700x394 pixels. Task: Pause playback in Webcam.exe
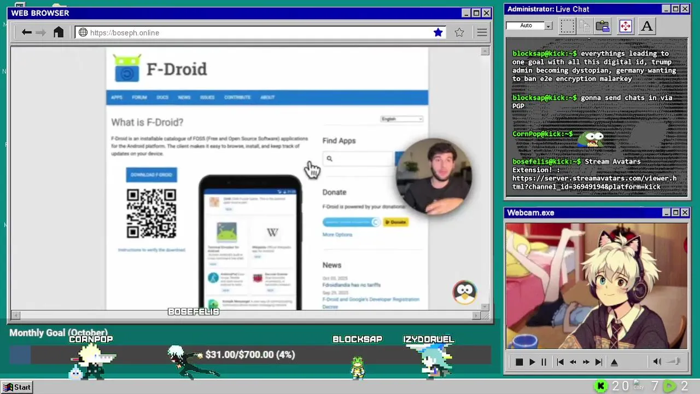pyautogui.click(x=544, y=362)
